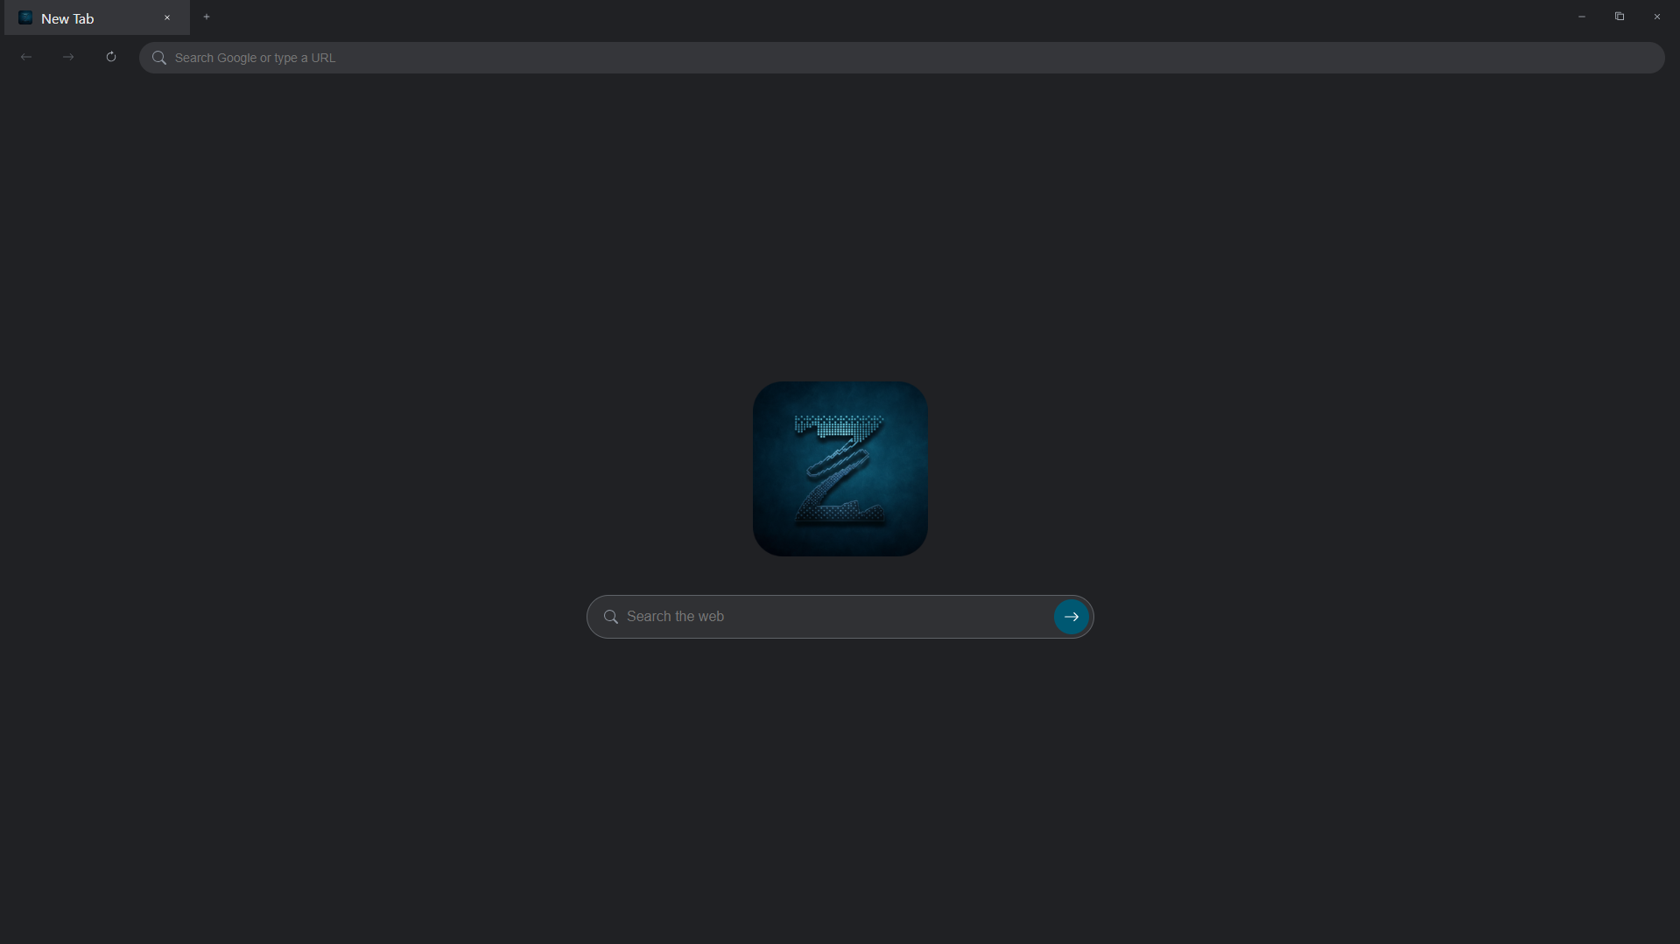Restore the browser window size
Image resolution: width=1680 pixels, height=944 pixels.
click(x=1620, y=16)
